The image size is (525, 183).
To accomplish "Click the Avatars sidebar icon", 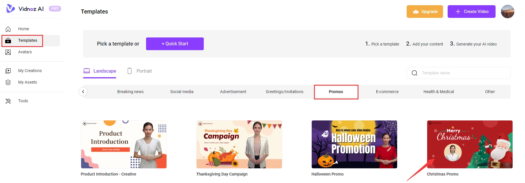I will [8, 52].
